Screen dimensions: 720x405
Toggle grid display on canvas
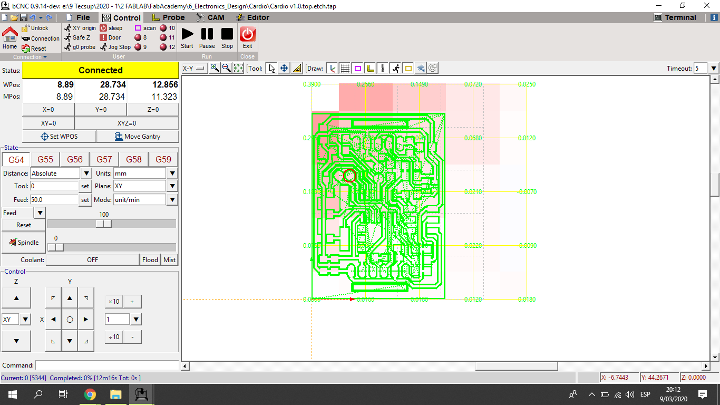tap(345, 68)
